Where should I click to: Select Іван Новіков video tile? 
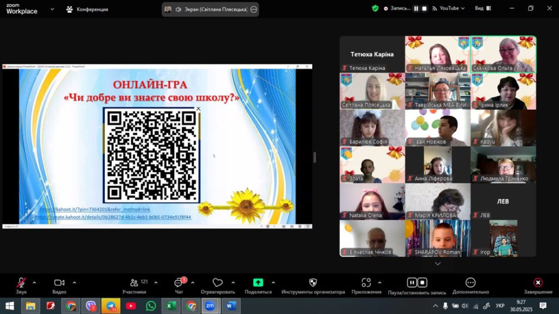click(x=438, y=128)
